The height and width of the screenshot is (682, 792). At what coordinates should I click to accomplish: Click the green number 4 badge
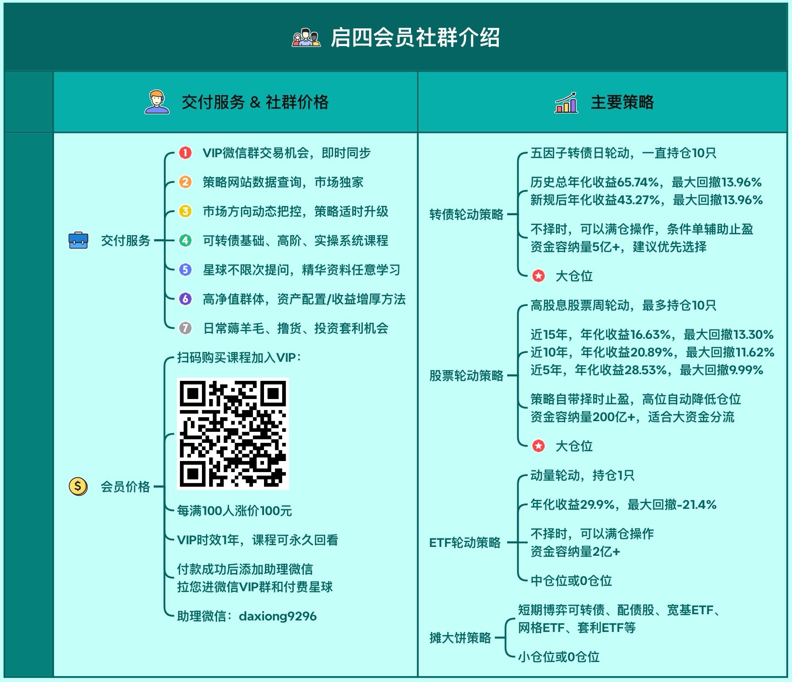pyautogui.click(x=185, y=240)
